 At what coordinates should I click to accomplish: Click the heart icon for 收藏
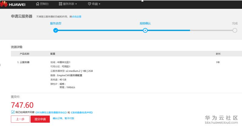tap(89, 4)
